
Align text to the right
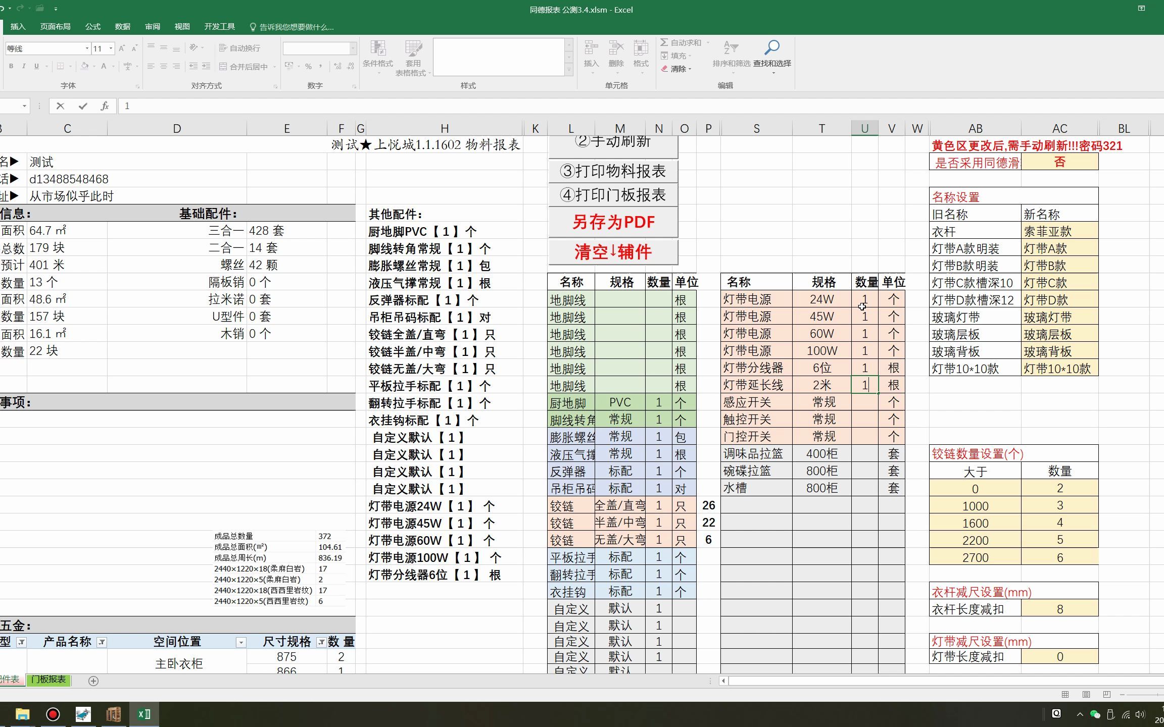(176, 66)
